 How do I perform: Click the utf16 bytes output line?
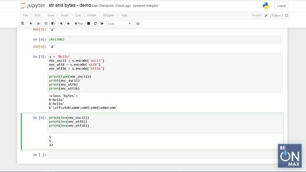[83, 107]
